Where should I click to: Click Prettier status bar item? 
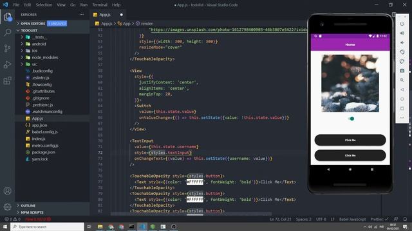click(x=379, y=219)
